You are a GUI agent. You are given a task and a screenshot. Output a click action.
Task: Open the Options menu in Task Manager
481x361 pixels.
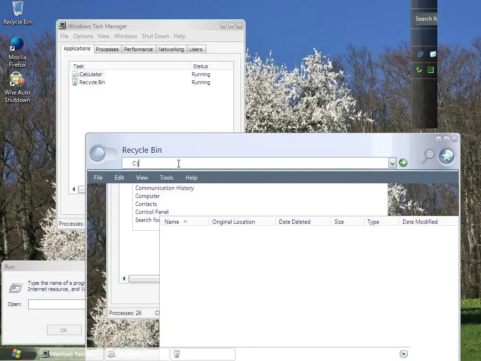tap(83, 36)
